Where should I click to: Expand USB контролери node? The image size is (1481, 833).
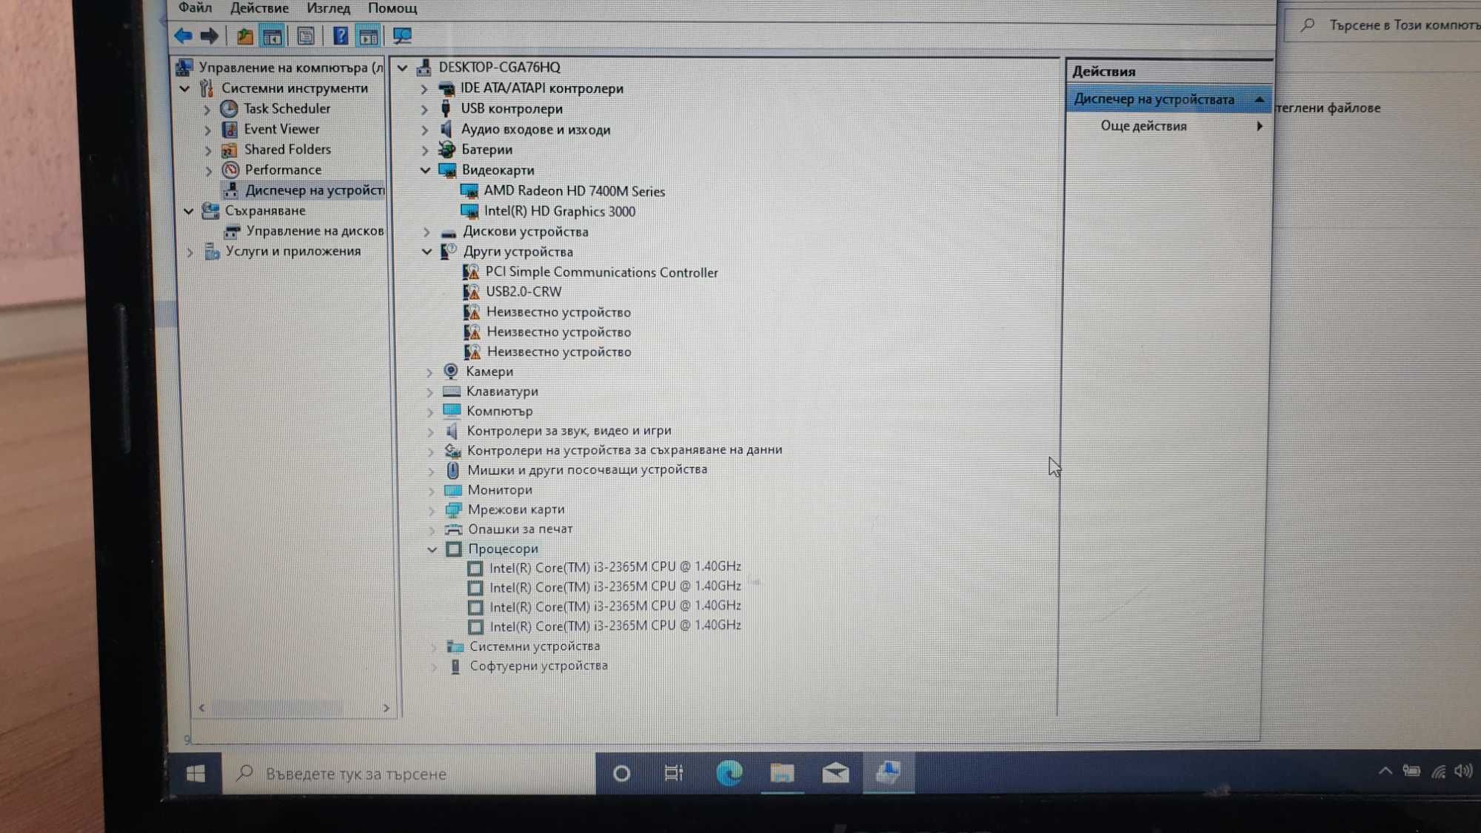(x=424, y=109)
